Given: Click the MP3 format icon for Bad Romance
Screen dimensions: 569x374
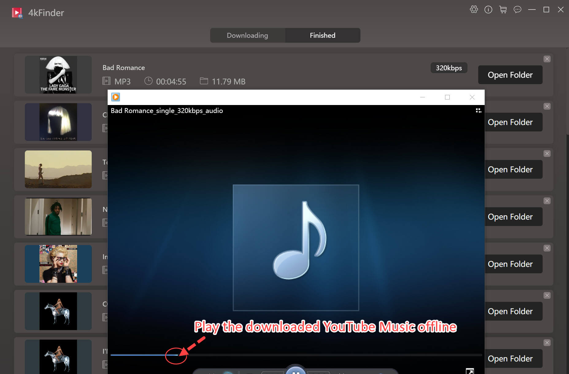Looking at the screenshot, I should [x=106, y=81].
